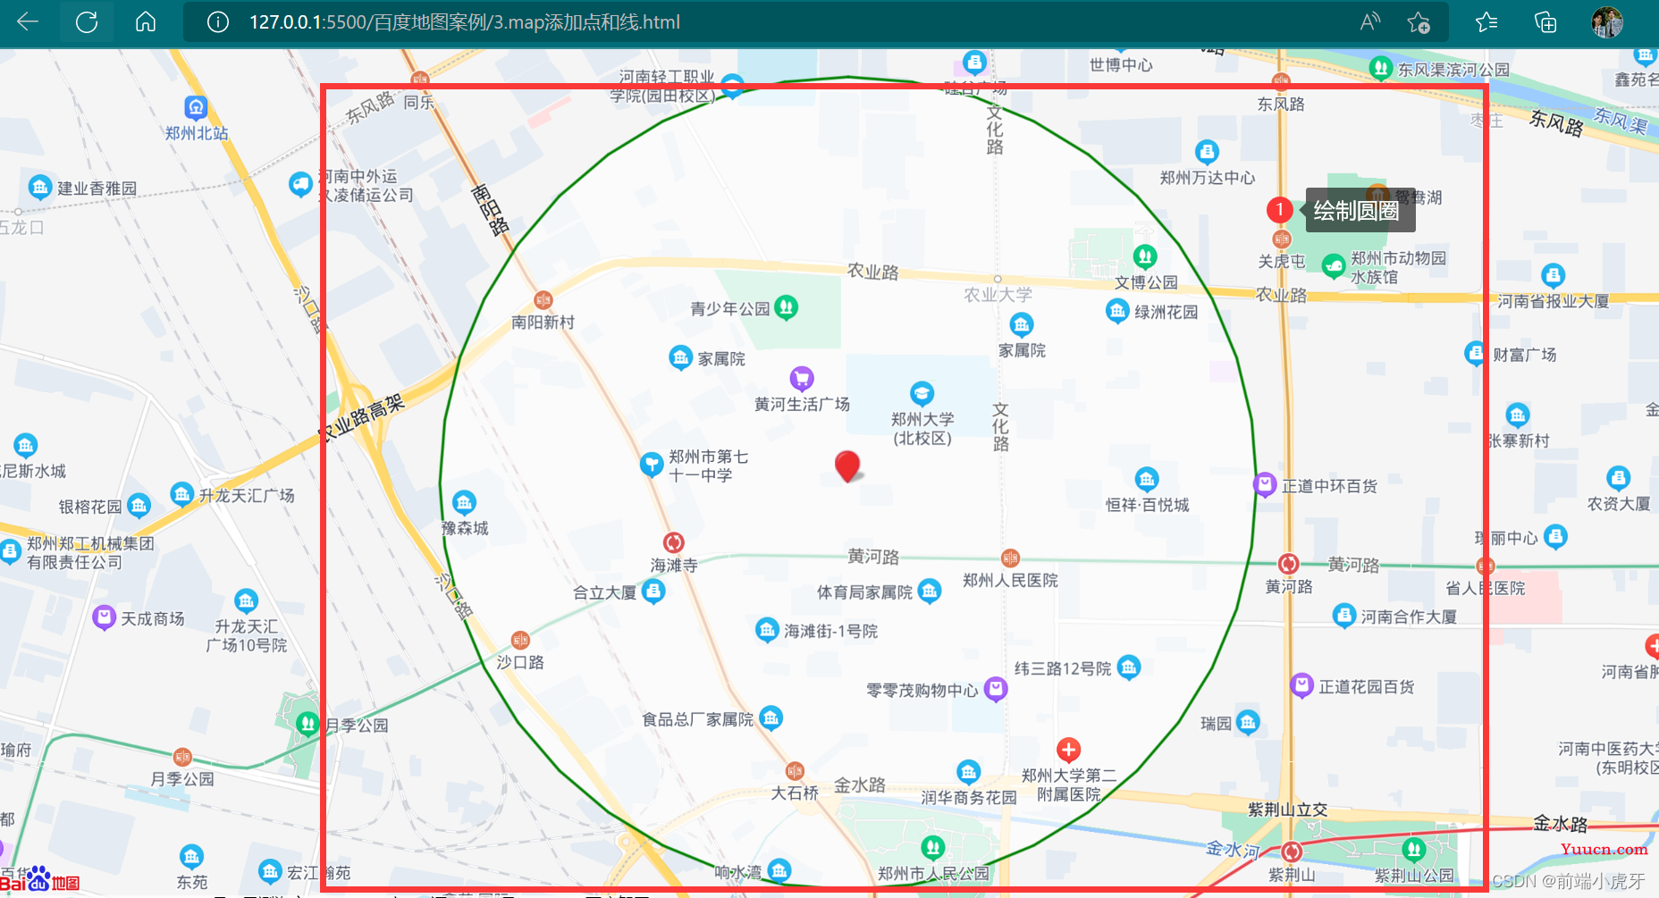Screen dimensions: 1659x898
Task: Click the 农业路高架 road label
Action: [363, 418]
